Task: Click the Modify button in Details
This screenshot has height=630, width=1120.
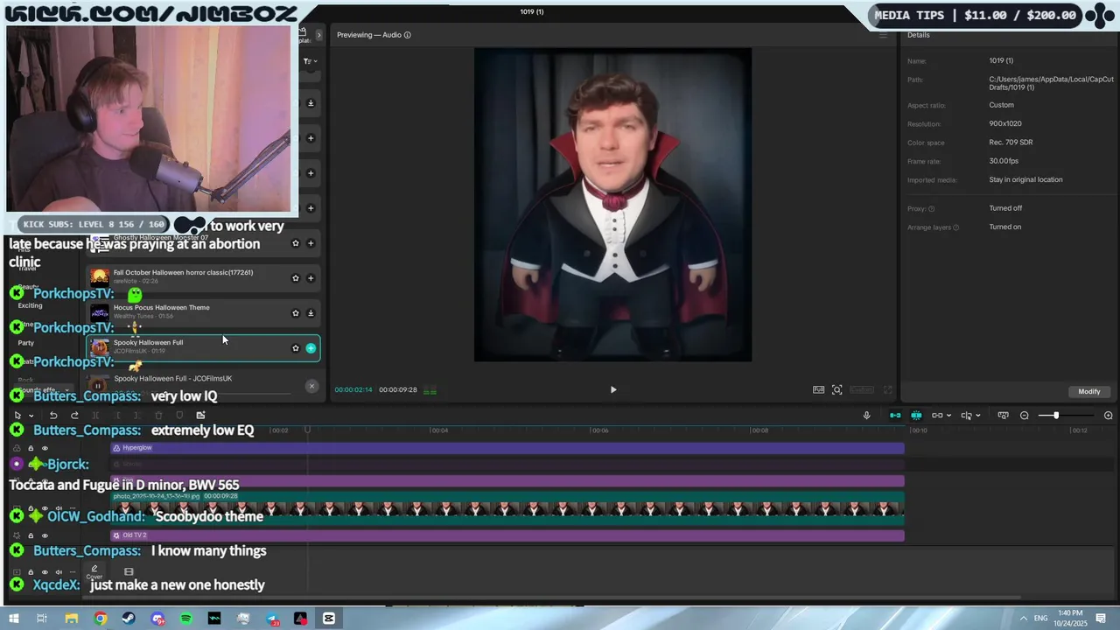Action: pos(1089,391)
